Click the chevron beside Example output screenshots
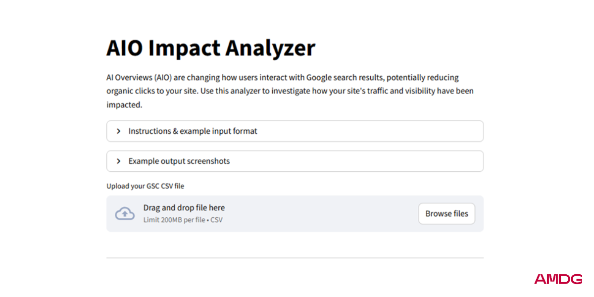This screenshot has height=297, width=594. click(119, 161)
